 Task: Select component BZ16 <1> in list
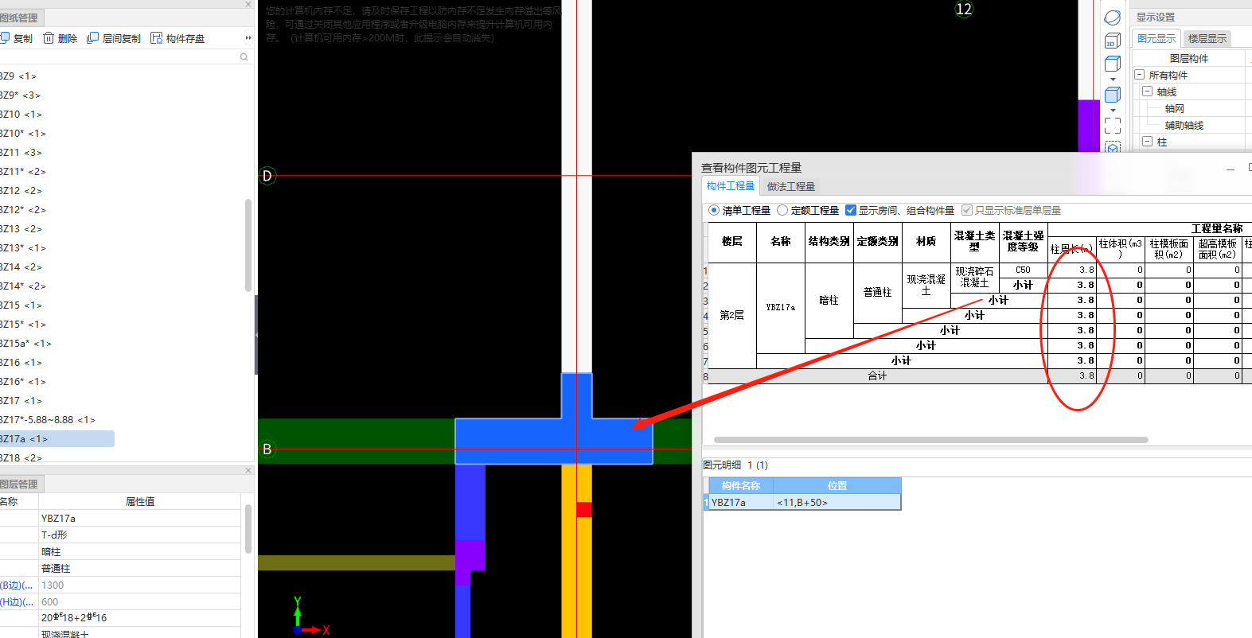[21, 363]
